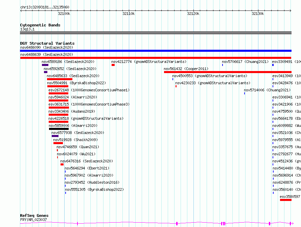Open the nsv5946024 (Almarri2020) variant
The image size is (301, 227).
73,97
